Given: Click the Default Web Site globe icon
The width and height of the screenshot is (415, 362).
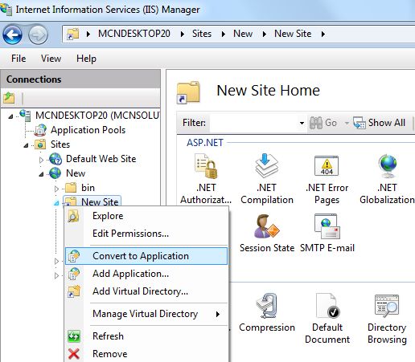Looking at the screenshot, I should [55, 159].
